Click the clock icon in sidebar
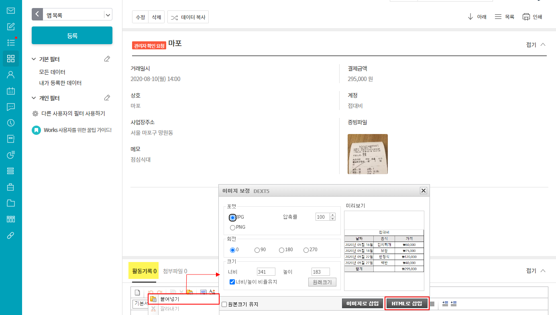This screenshot has width=556, height=315. pos(11,123)
